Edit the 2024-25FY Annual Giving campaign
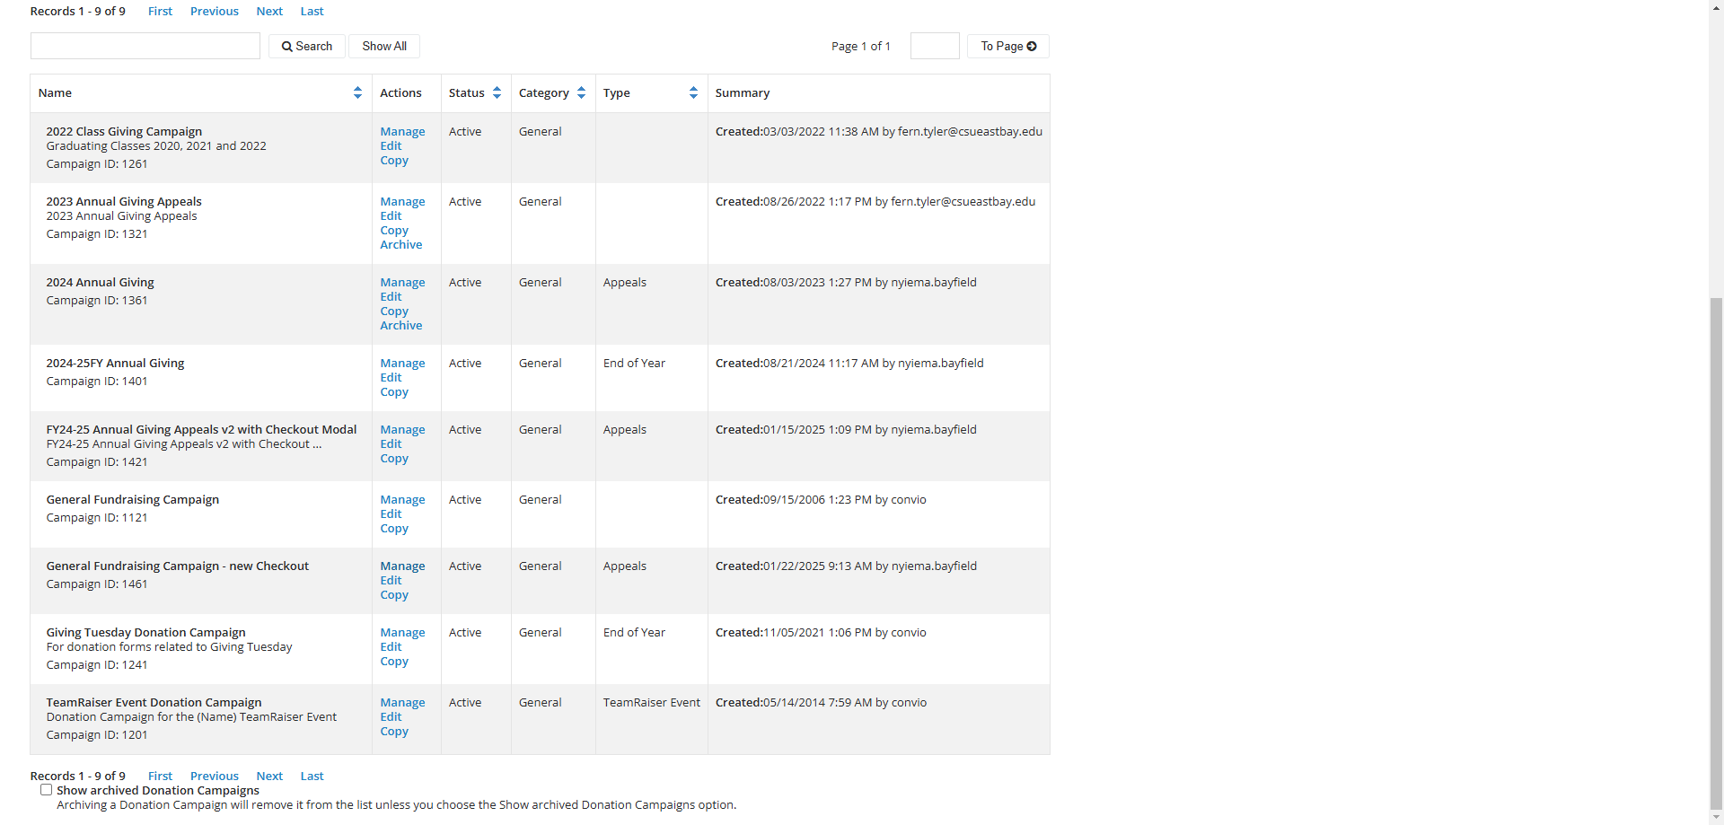Viewport: 1724px width, 825px height. 391,377
